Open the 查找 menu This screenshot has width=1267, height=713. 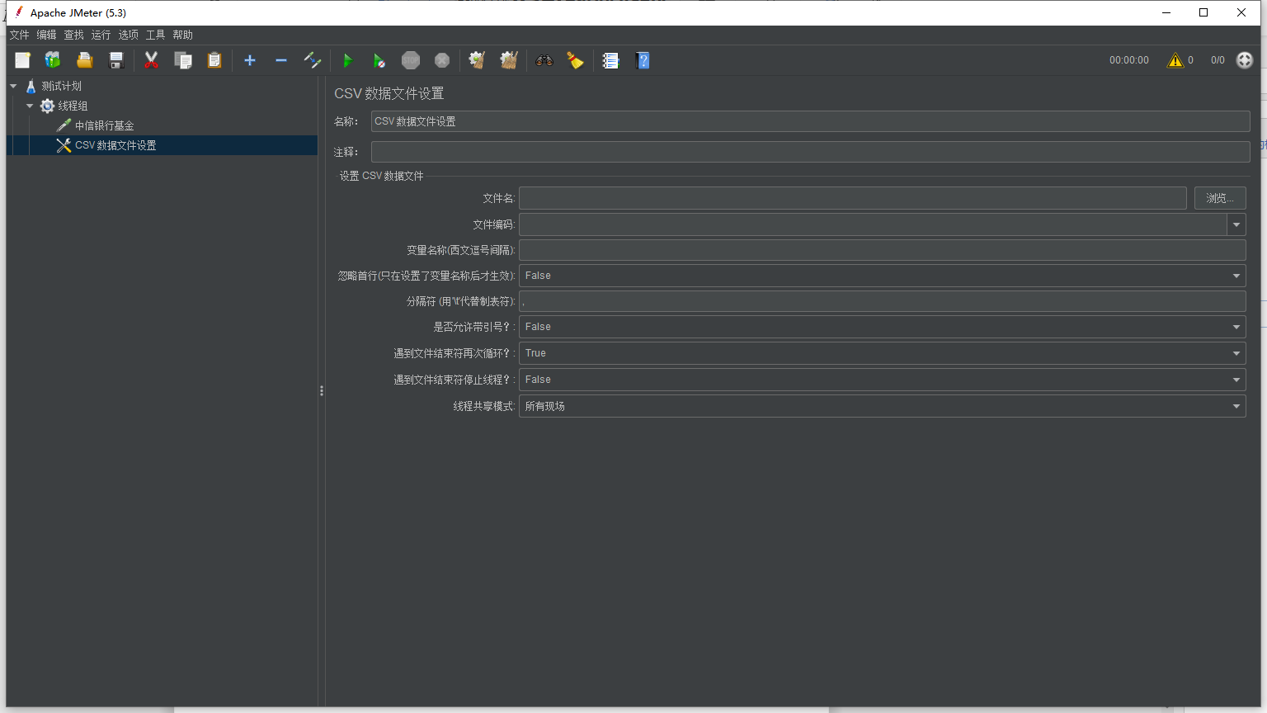[74, 35]
